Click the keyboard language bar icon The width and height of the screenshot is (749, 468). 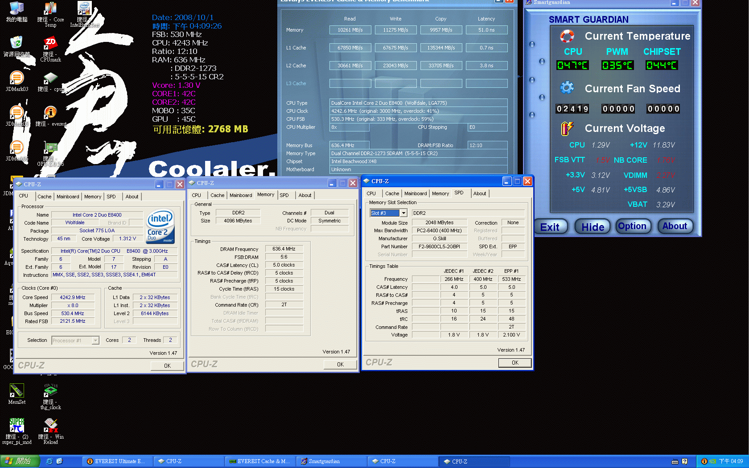pyautogui.click(x=675, y=461)
